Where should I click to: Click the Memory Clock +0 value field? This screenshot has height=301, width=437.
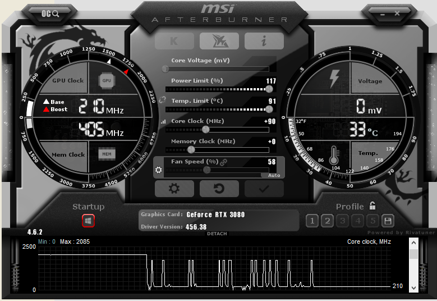[272, 142]
